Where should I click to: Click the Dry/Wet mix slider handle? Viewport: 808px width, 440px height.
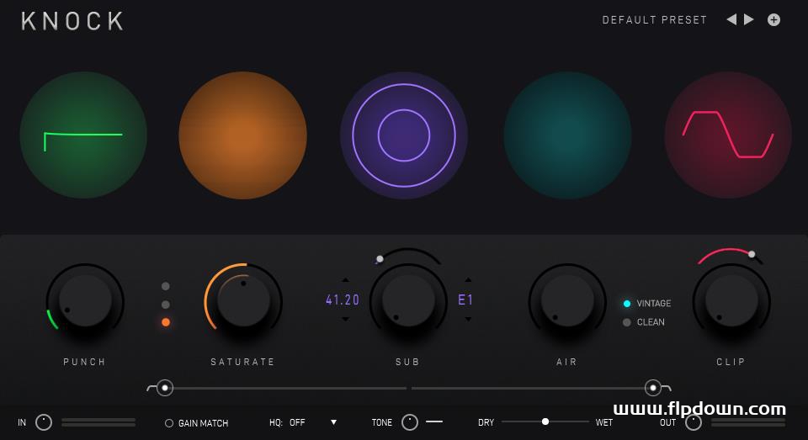coord(545,421)
